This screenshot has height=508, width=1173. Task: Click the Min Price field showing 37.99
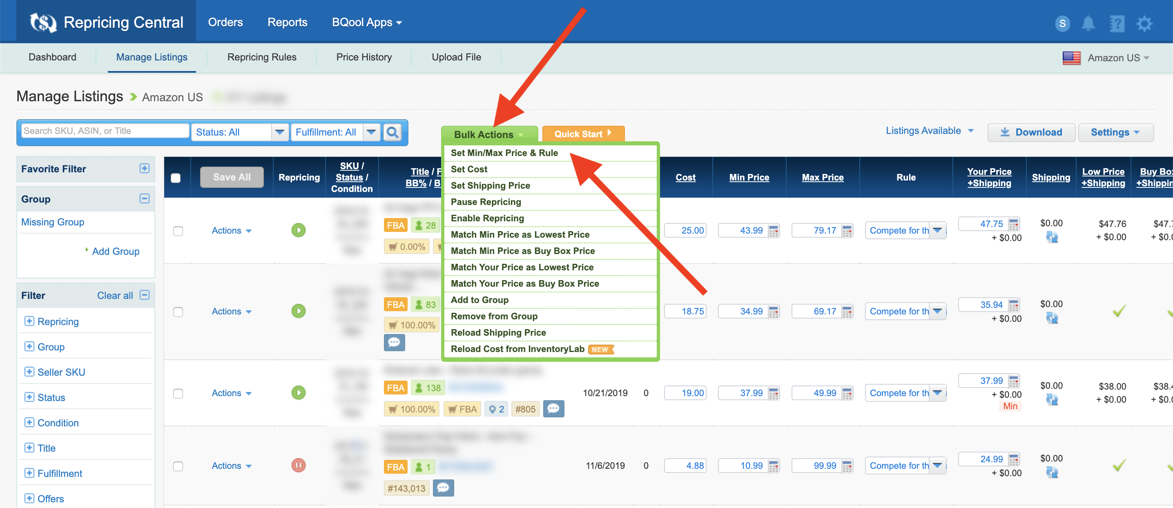click(743, 393)
